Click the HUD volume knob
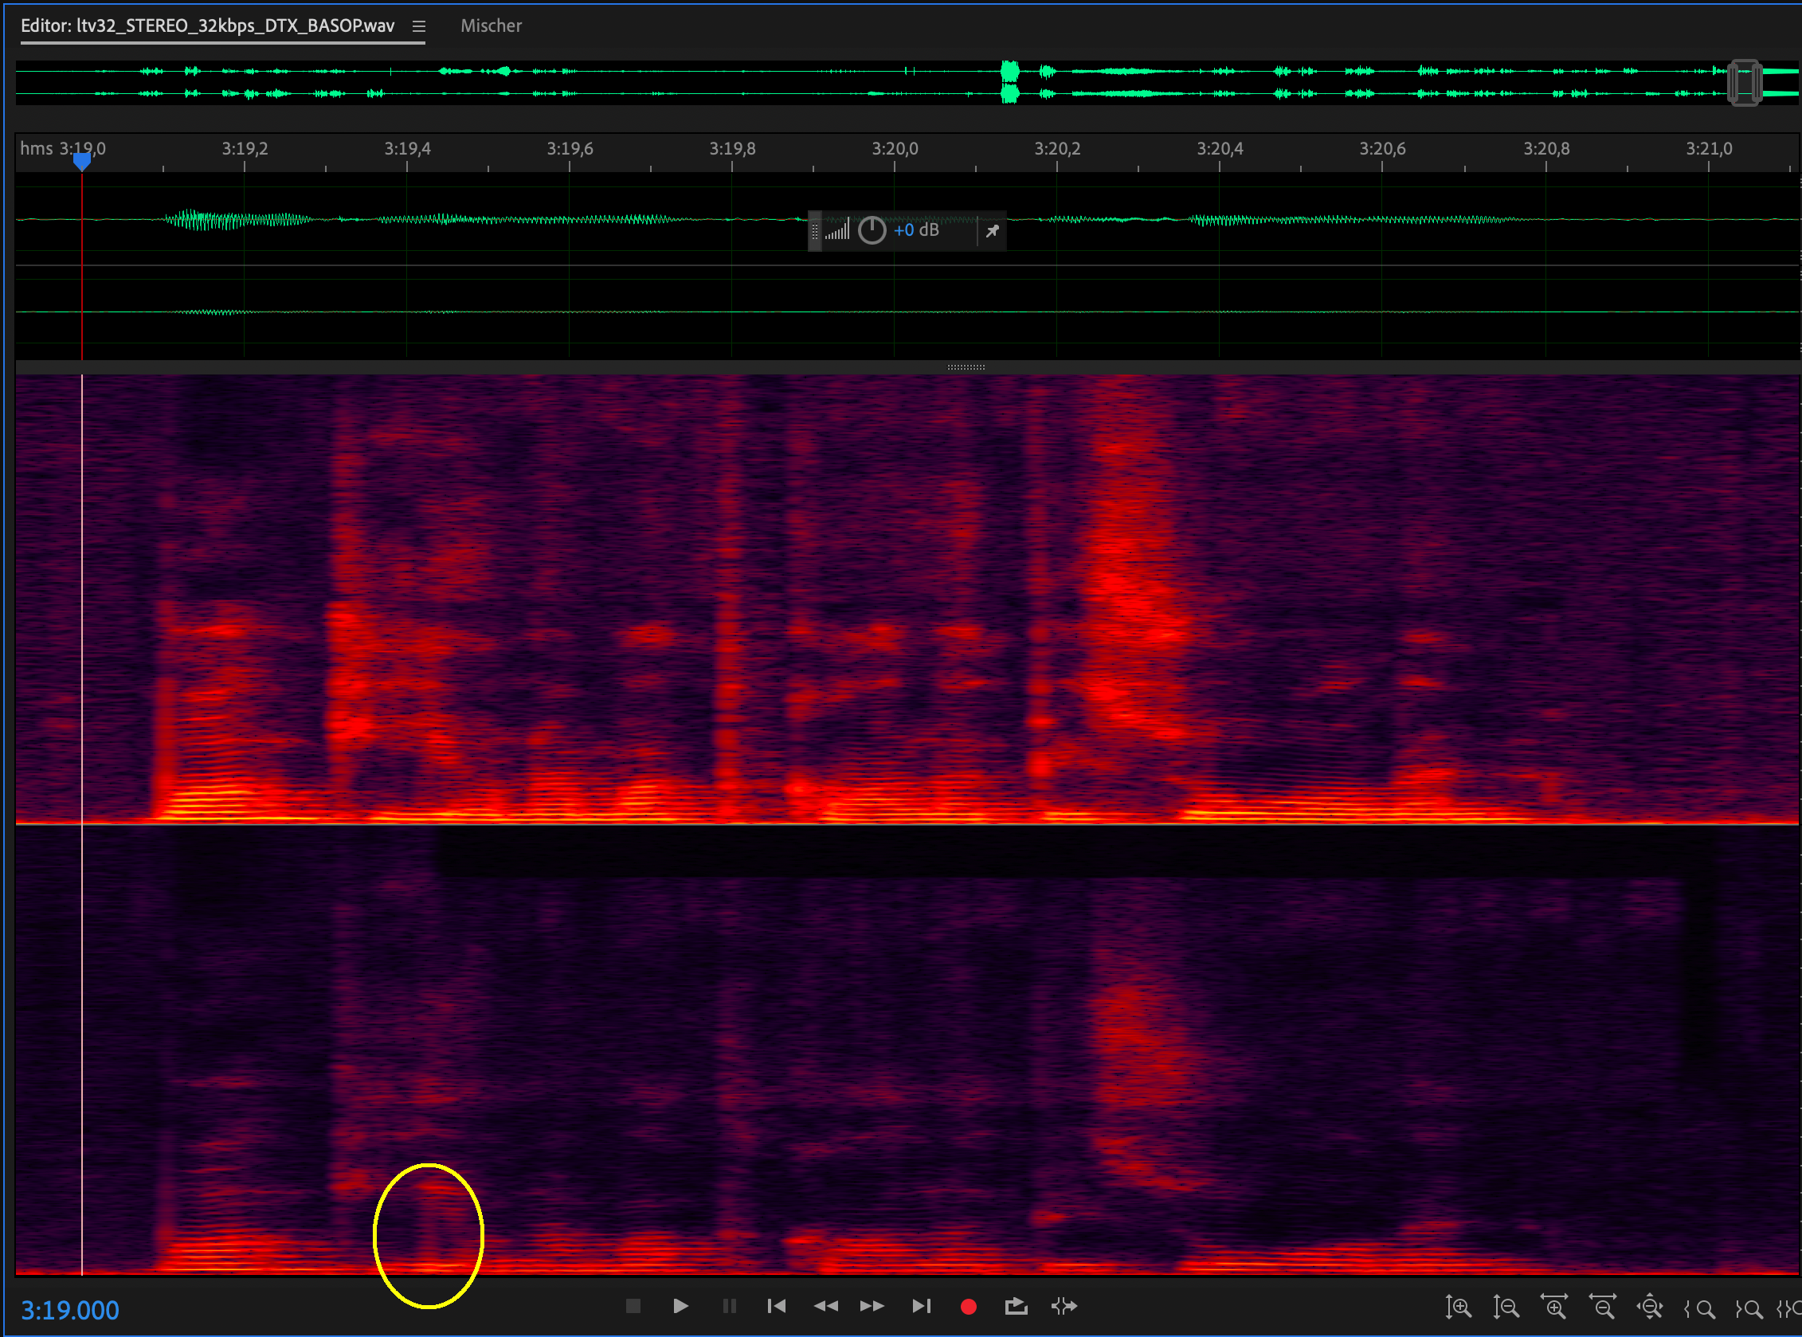 (872, 230)
